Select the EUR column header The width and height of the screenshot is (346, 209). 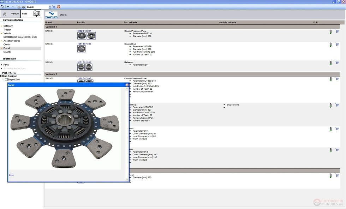[x=315, y=23]
